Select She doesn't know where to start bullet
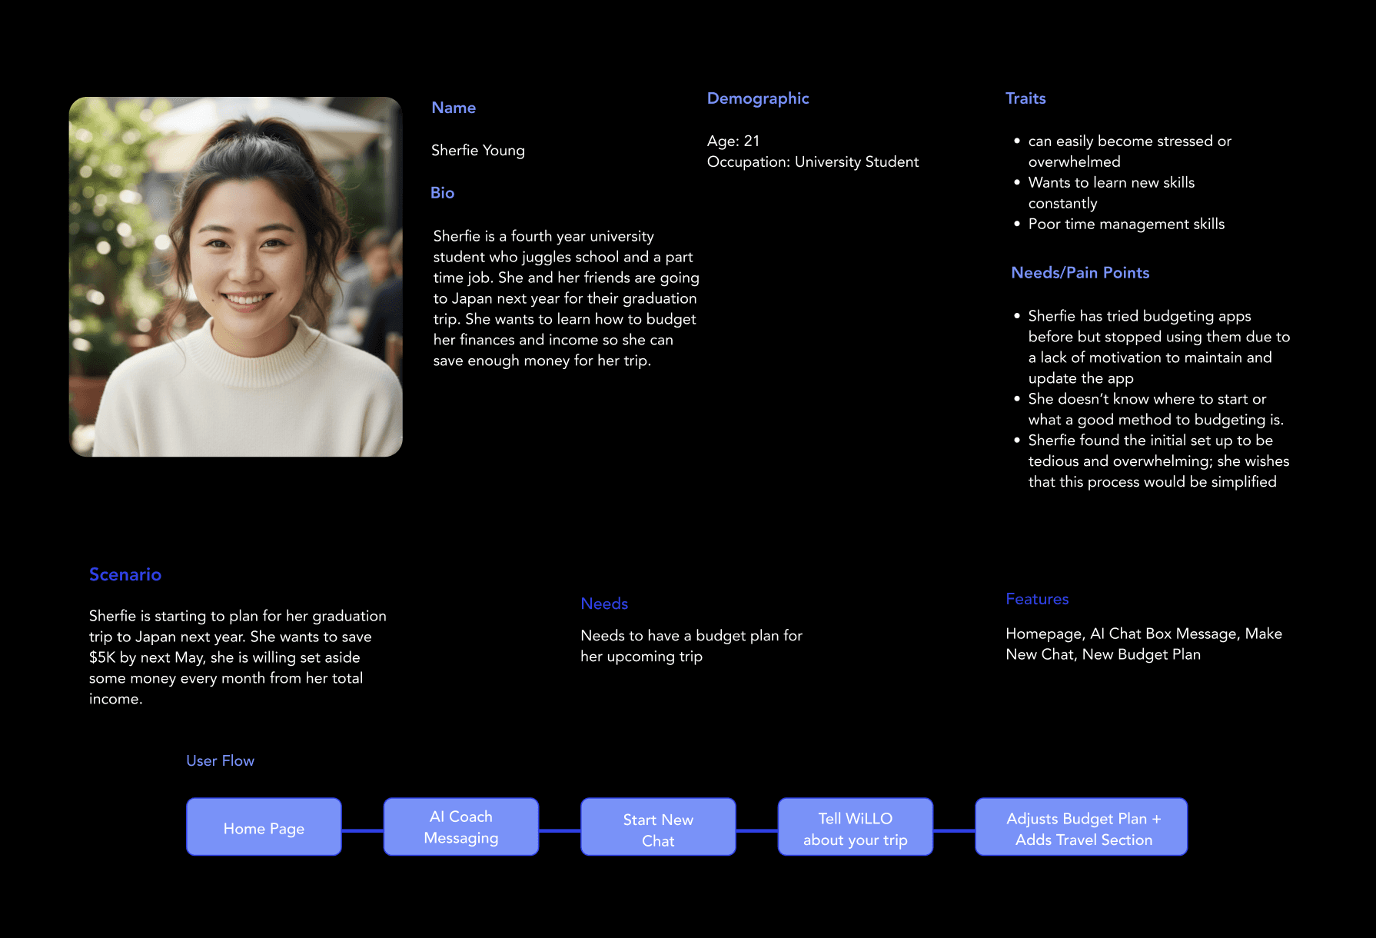1376x938 pixels. click(x=1149, y=409)
